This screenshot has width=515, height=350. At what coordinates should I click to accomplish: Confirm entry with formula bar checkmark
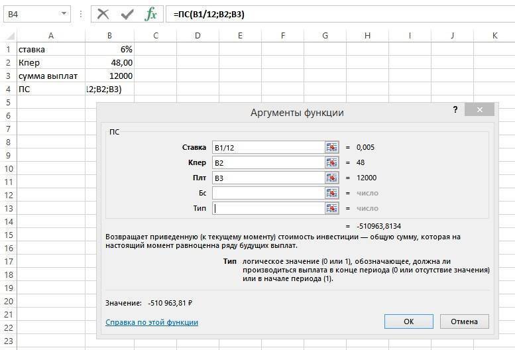tap(127, 13)
